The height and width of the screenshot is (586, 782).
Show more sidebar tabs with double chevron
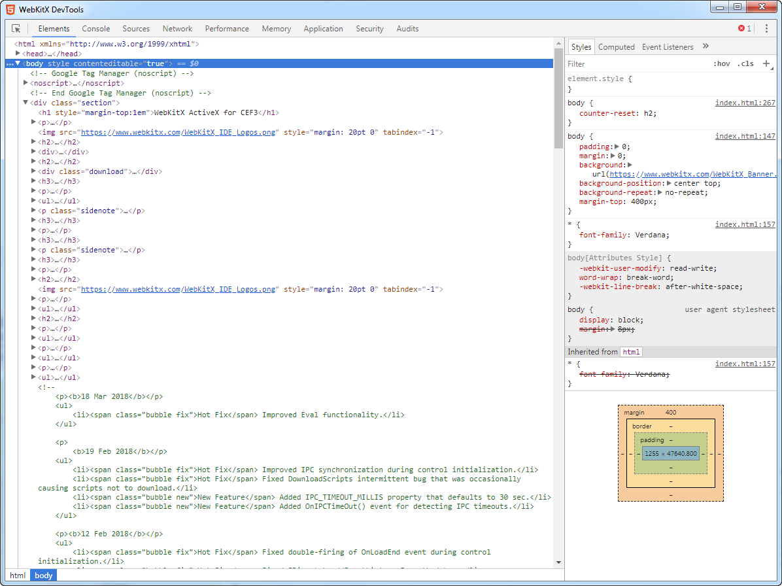(x=705, y=46)
